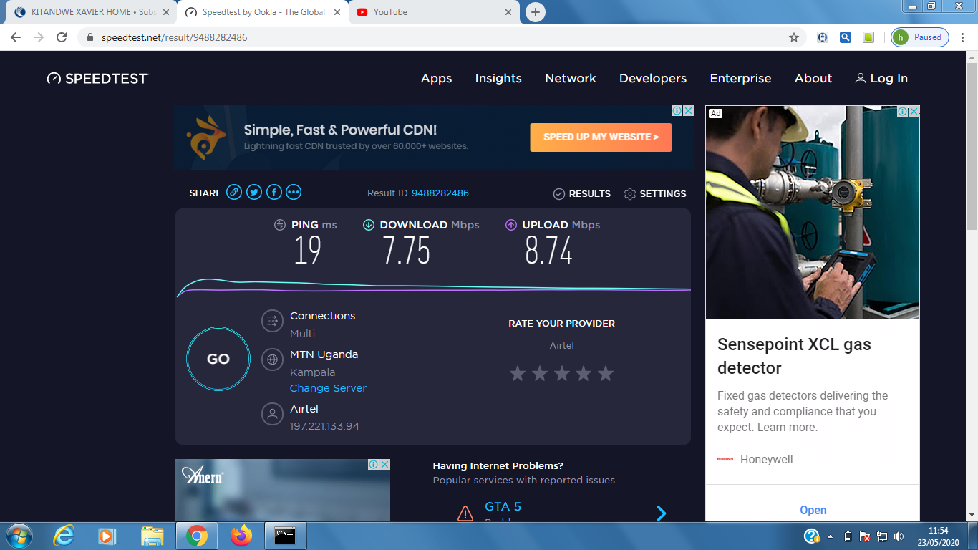The height and width of the screenshot is (550, 978).
Task: Share the result on Facebook
Action: click(274, 192)
